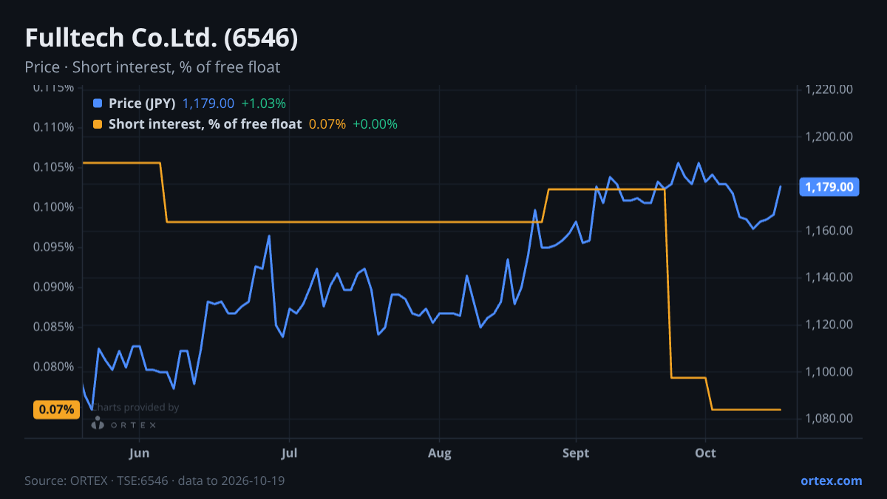Select the Jul label on the time axis
Image resolution: width=887 pixels, height=499 pixels.
click(x=290, y=453)
